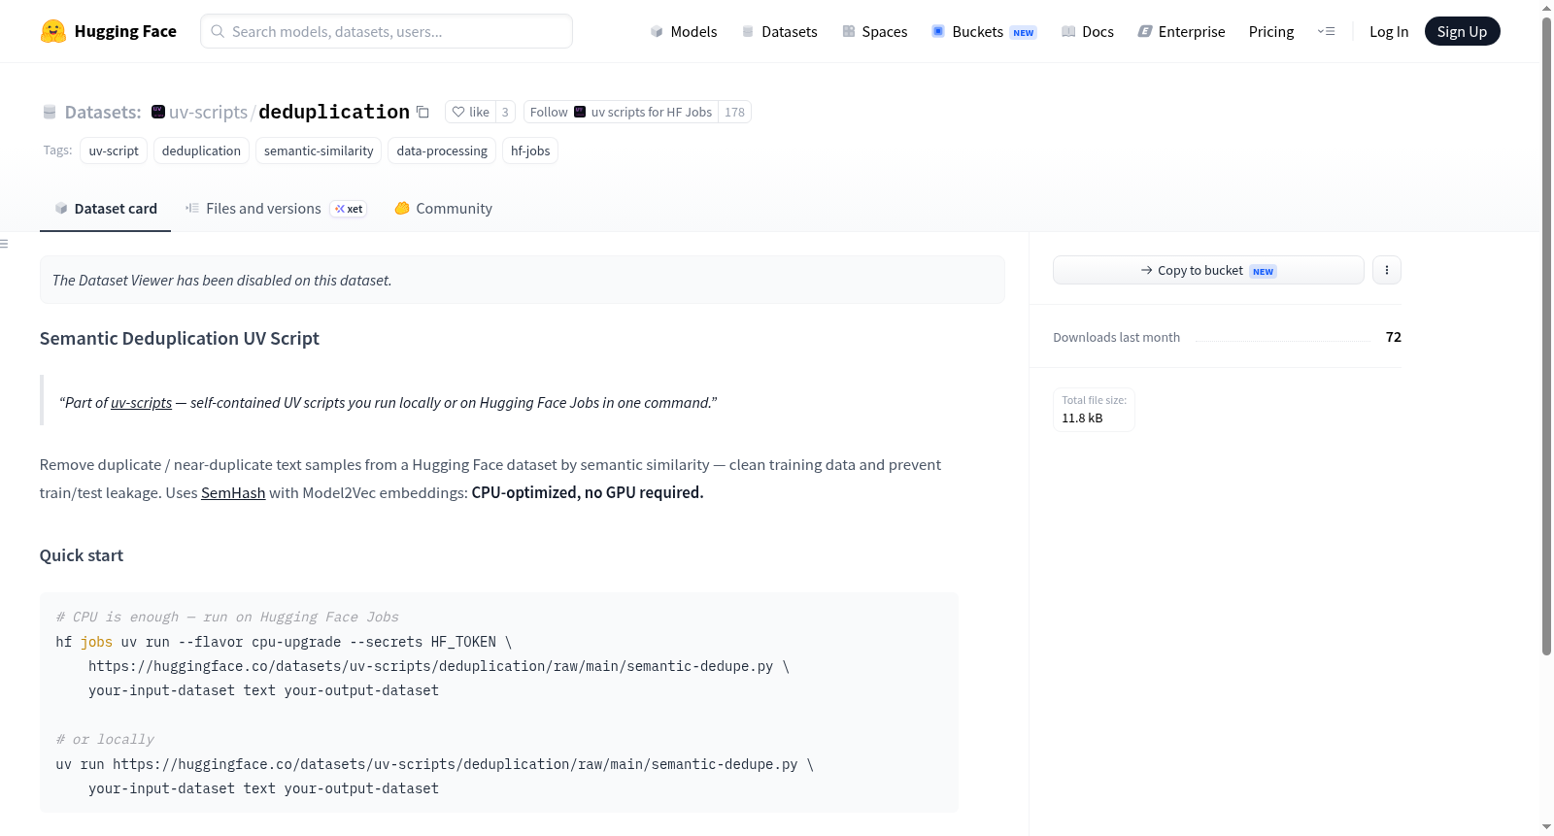Screen dimensions: 1554x836
Task: Open the Docs page
Action: 1088,31
